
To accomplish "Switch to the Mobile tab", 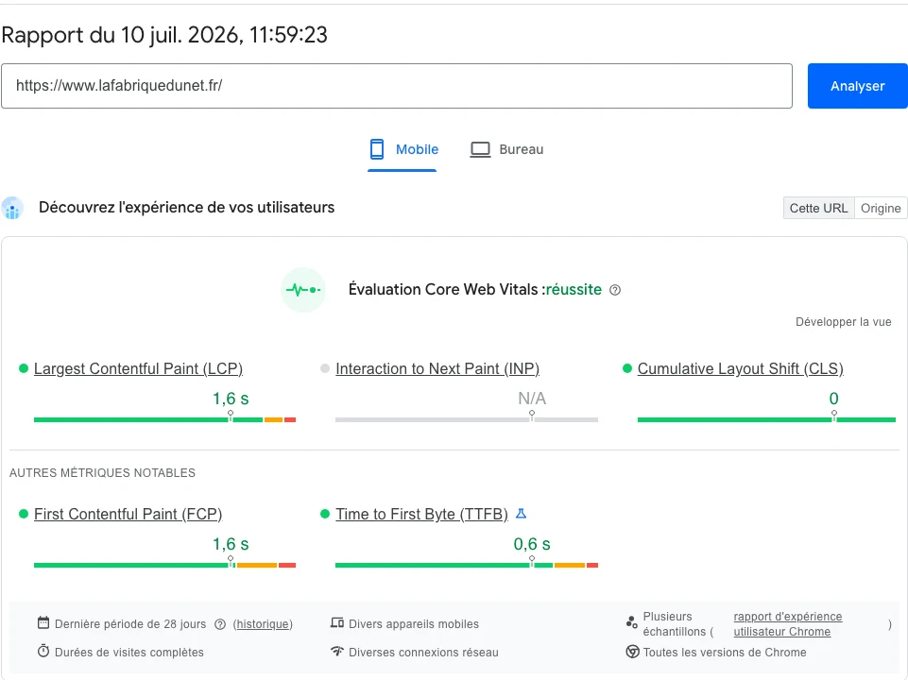I will coord(403,149).
